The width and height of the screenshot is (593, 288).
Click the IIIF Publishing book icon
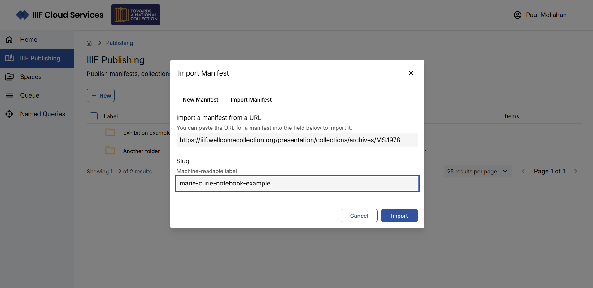(9, 58)
